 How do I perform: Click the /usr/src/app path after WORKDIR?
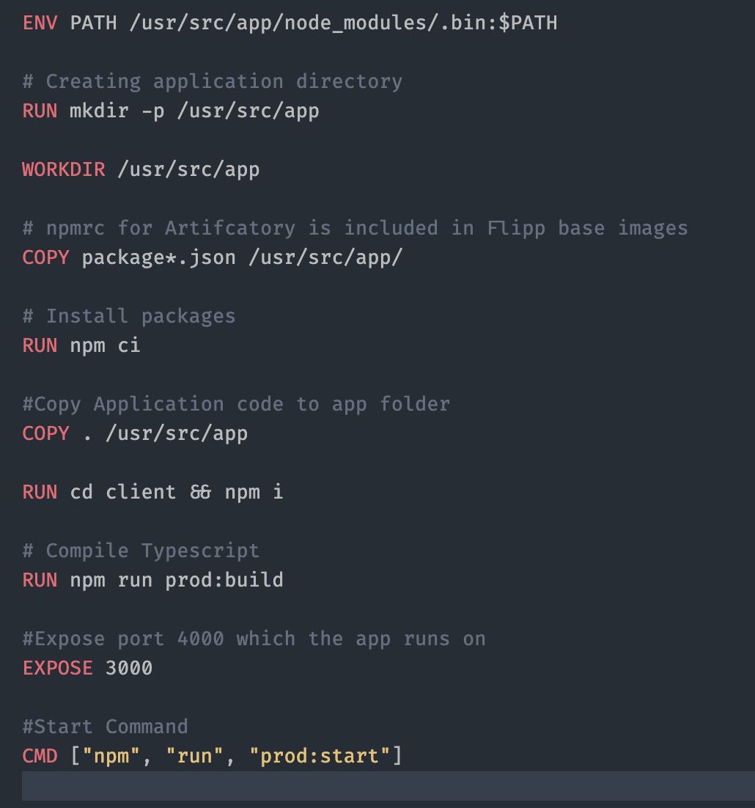[188, 169]
